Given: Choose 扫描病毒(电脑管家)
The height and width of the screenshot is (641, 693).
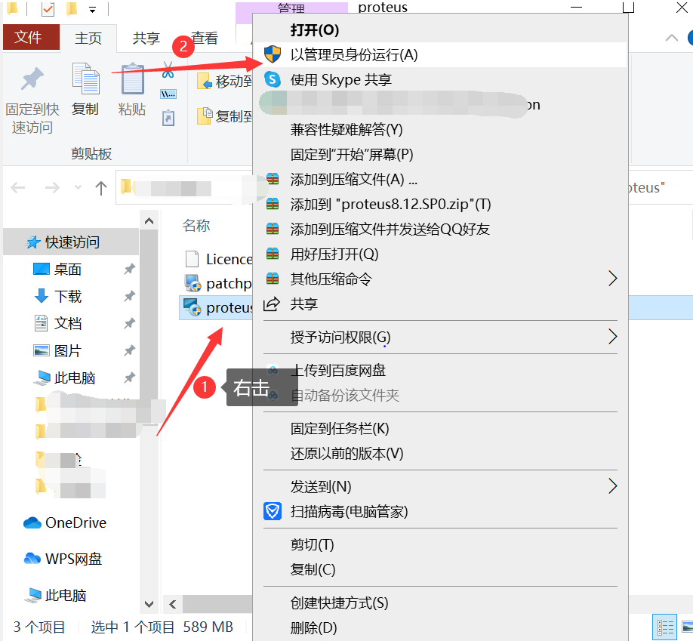Looking at the screenshot, I should click(441, 511).
